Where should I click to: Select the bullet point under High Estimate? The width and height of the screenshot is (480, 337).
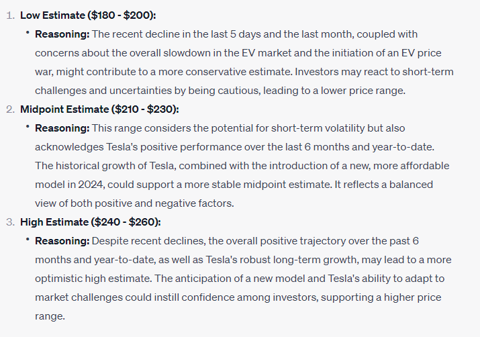pos(27,240)
